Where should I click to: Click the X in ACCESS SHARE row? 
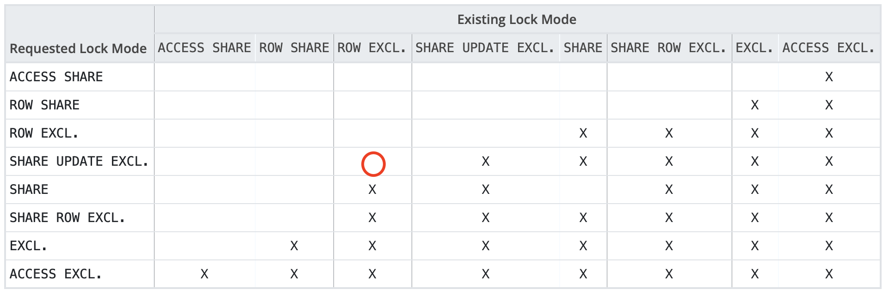[829, 77]
